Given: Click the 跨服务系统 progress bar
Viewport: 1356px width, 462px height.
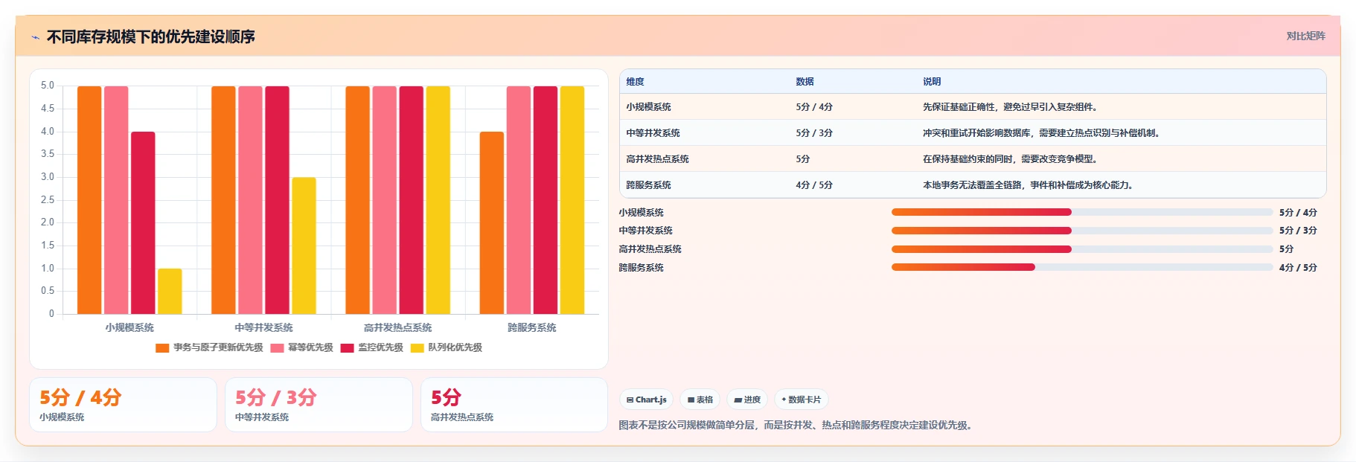Looking at the screenshot, I should pyautogui.click(x=1082, y=267).
